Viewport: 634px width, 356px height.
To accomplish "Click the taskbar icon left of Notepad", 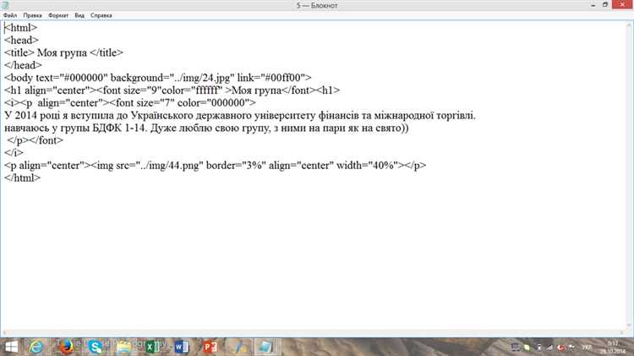I will 239,347.
